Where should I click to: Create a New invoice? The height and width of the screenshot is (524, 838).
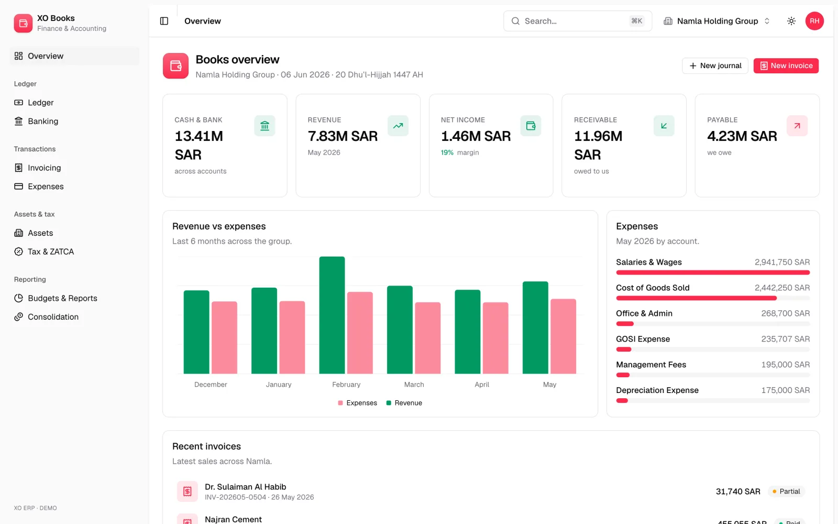click(x=786, y=65)
